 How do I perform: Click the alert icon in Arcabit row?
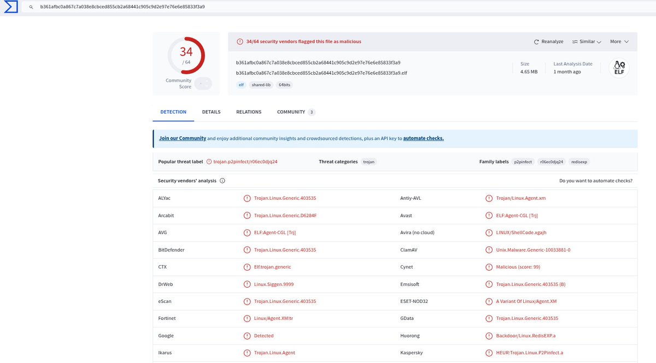click(x=247, y=216)
